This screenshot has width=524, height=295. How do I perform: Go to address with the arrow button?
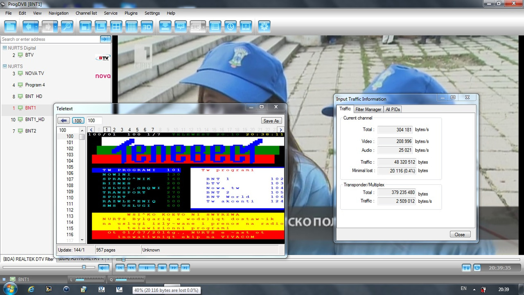tap(104, 39)
